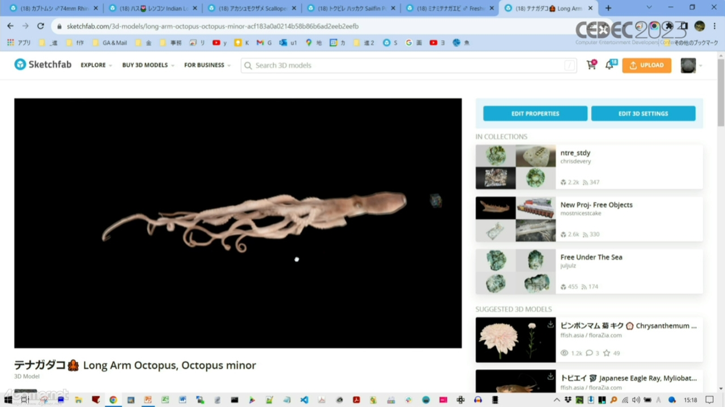Click the Sketchfab logo
Image resolution: width=725 pixels, height=407 pixels.
point(43,64)
